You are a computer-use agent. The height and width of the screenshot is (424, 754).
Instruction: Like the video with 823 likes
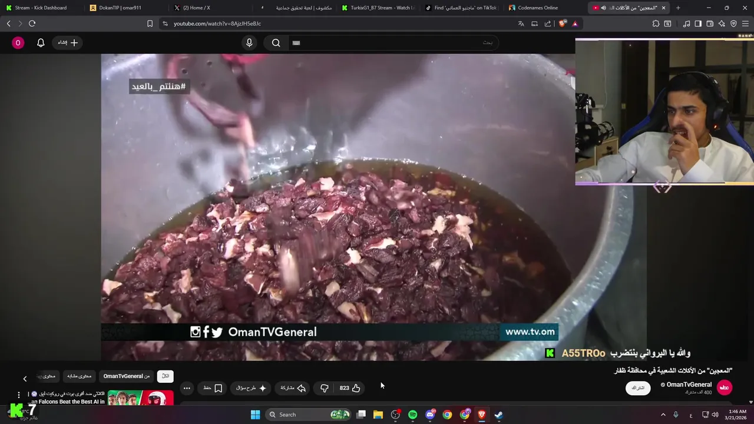[350, 388]
